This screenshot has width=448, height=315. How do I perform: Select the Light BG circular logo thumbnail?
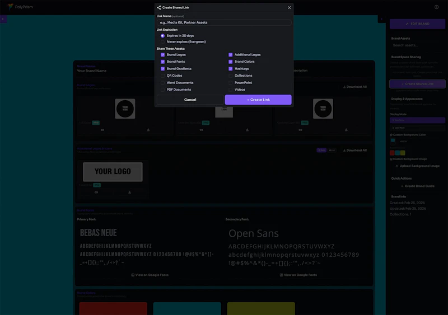coord(323,109)
